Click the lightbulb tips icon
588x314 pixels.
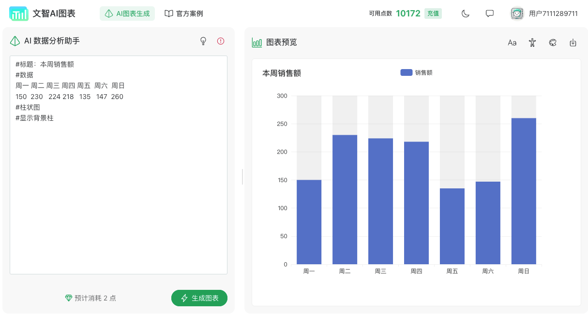pos(203,41)
